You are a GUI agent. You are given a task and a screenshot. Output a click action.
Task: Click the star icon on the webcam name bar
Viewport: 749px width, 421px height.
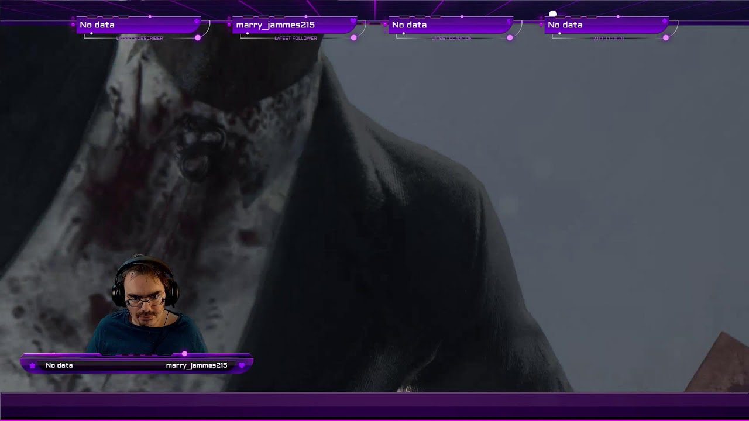(x=32, y=365)
